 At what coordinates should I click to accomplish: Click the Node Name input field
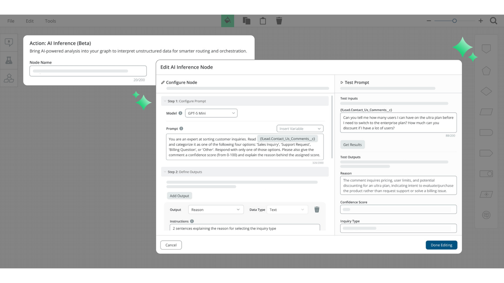click(88, 71)
